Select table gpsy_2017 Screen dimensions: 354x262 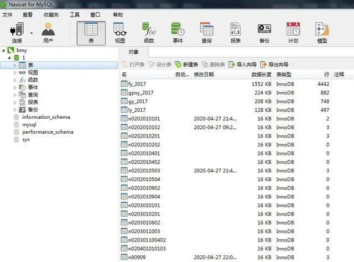click(140, 93)
